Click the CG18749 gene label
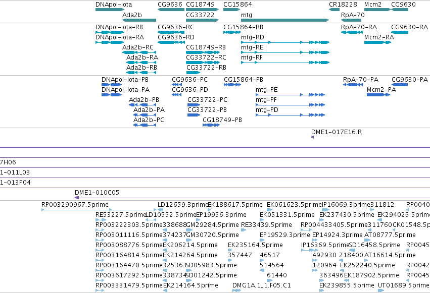 [200, 5]
